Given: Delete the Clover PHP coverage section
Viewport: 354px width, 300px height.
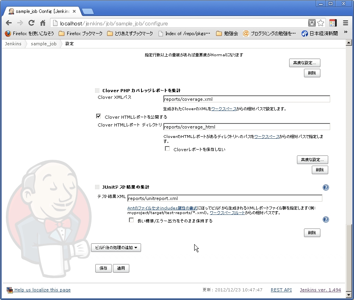Looking at the screenshot, I should click(x=320, y=170).
